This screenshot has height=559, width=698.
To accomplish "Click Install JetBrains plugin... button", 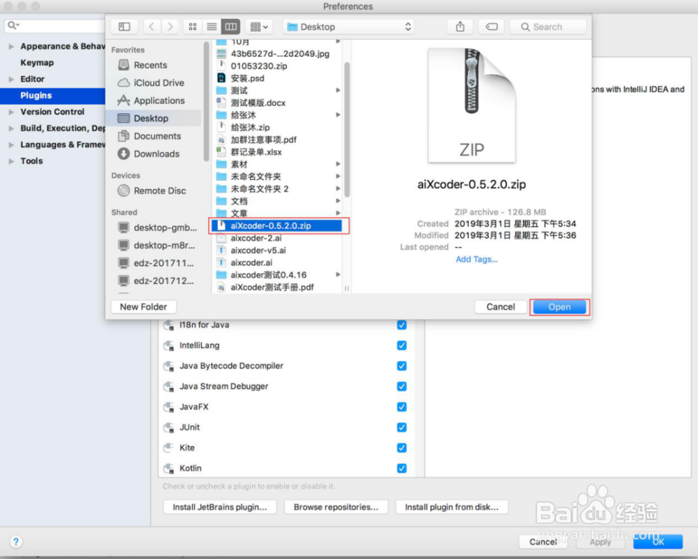I will point(220,507).
